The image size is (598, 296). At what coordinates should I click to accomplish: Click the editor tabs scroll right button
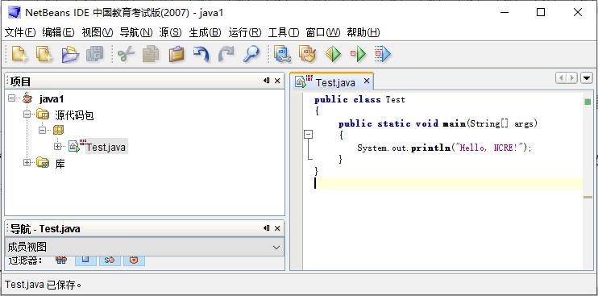tap(571, 78)
